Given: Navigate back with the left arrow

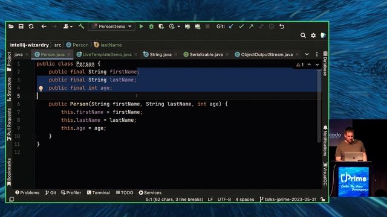Looking at the screenshot, I should pyautogui.click(x=44, y=27).
